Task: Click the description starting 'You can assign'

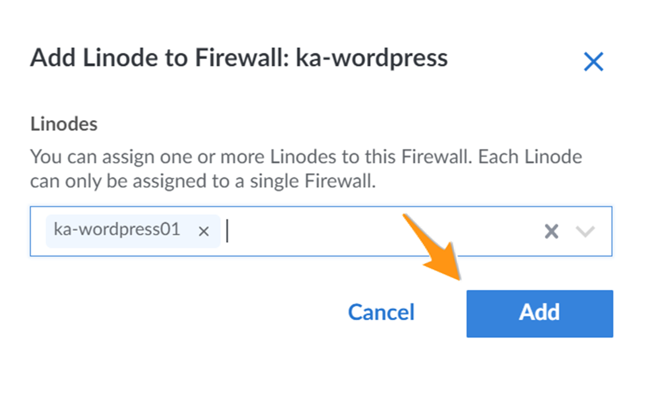Action: (x=306, y=169)
